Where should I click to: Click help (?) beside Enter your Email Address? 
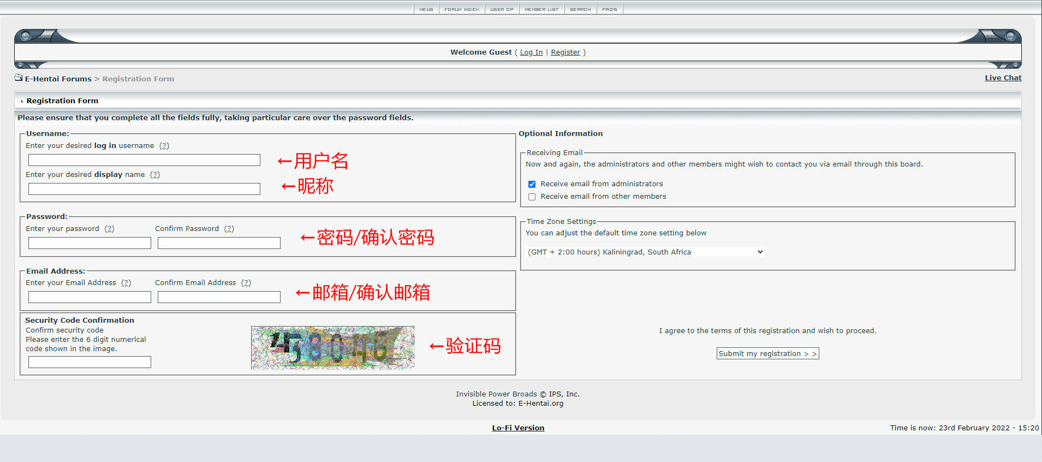click(x=126, y=283)
